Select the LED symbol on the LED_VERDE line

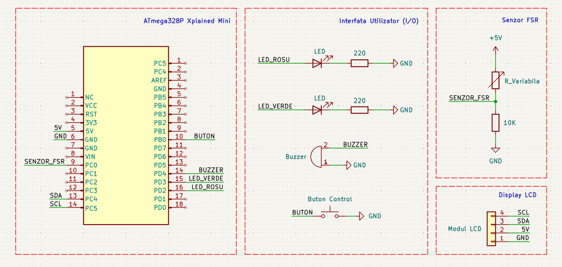(318, 110)
